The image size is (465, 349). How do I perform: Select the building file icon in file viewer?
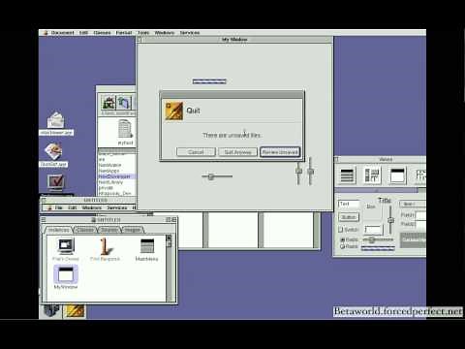(x=125, y=129)
